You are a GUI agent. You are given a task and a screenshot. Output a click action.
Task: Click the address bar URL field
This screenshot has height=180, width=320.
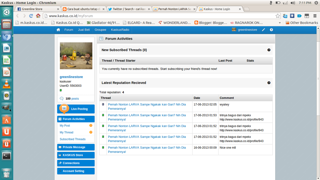161,16
